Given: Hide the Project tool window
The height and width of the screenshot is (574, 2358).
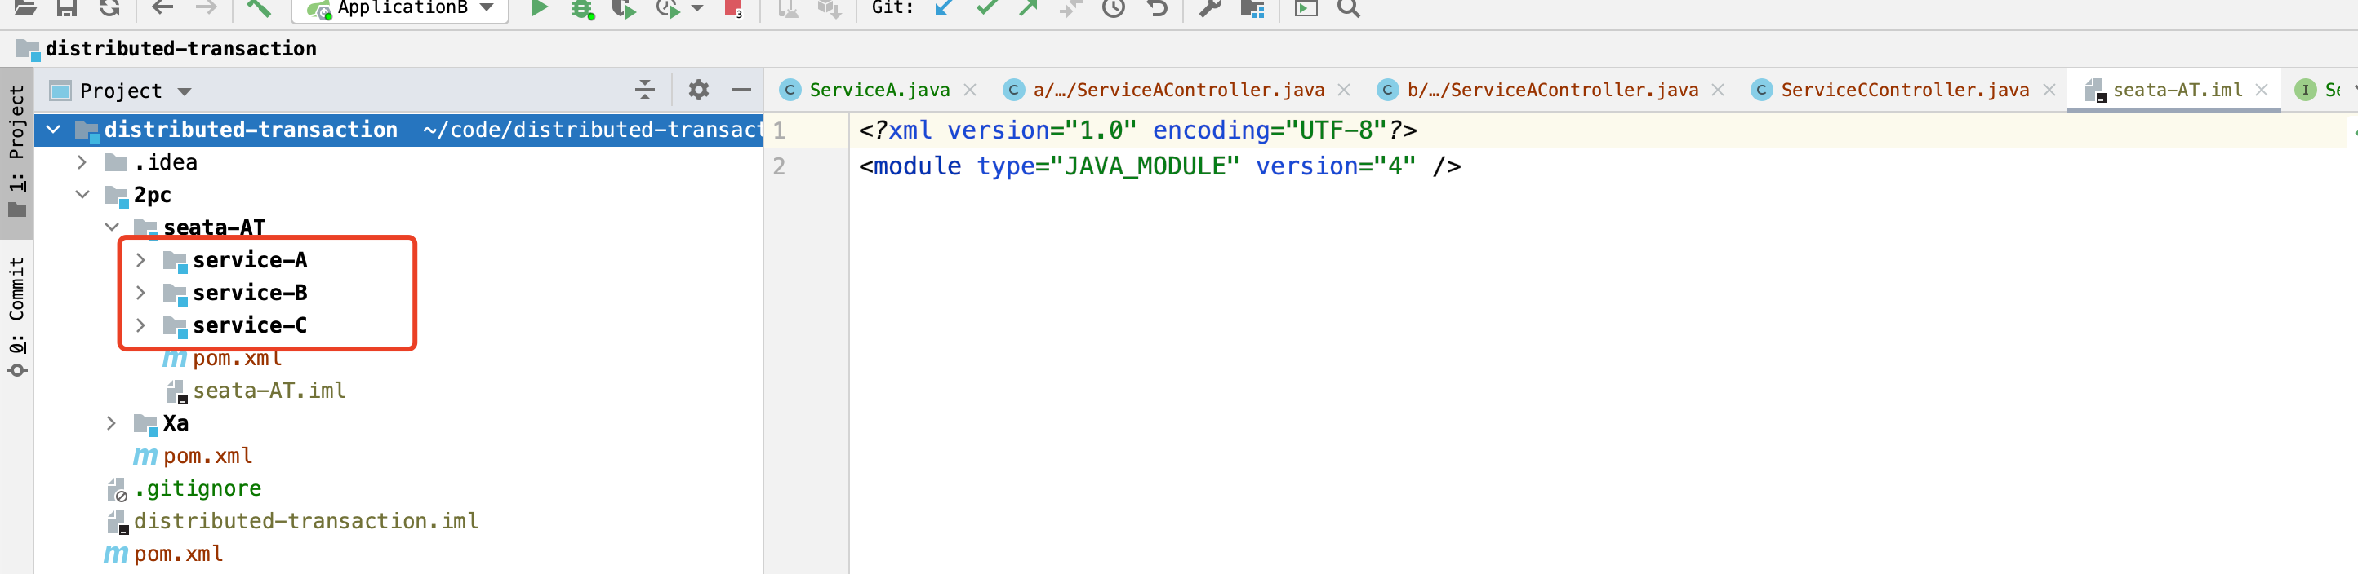Looking at the screenshot, I should pyautogui.click(x=741, y=90).
